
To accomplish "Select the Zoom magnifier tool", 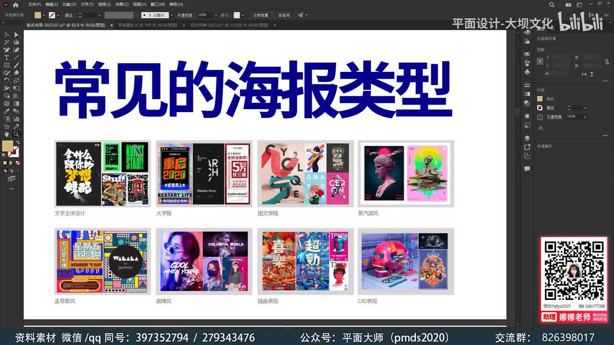I will pyautogui.click(x=16, y=134).
